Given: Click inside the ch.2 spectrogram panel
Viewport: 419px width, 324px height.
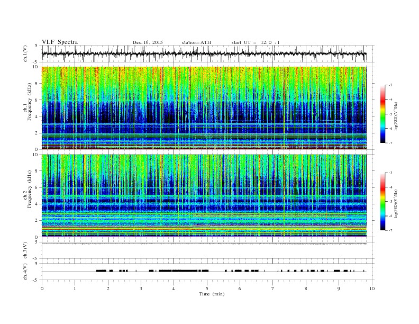Looking at the screenshot, I should [204, 196].
